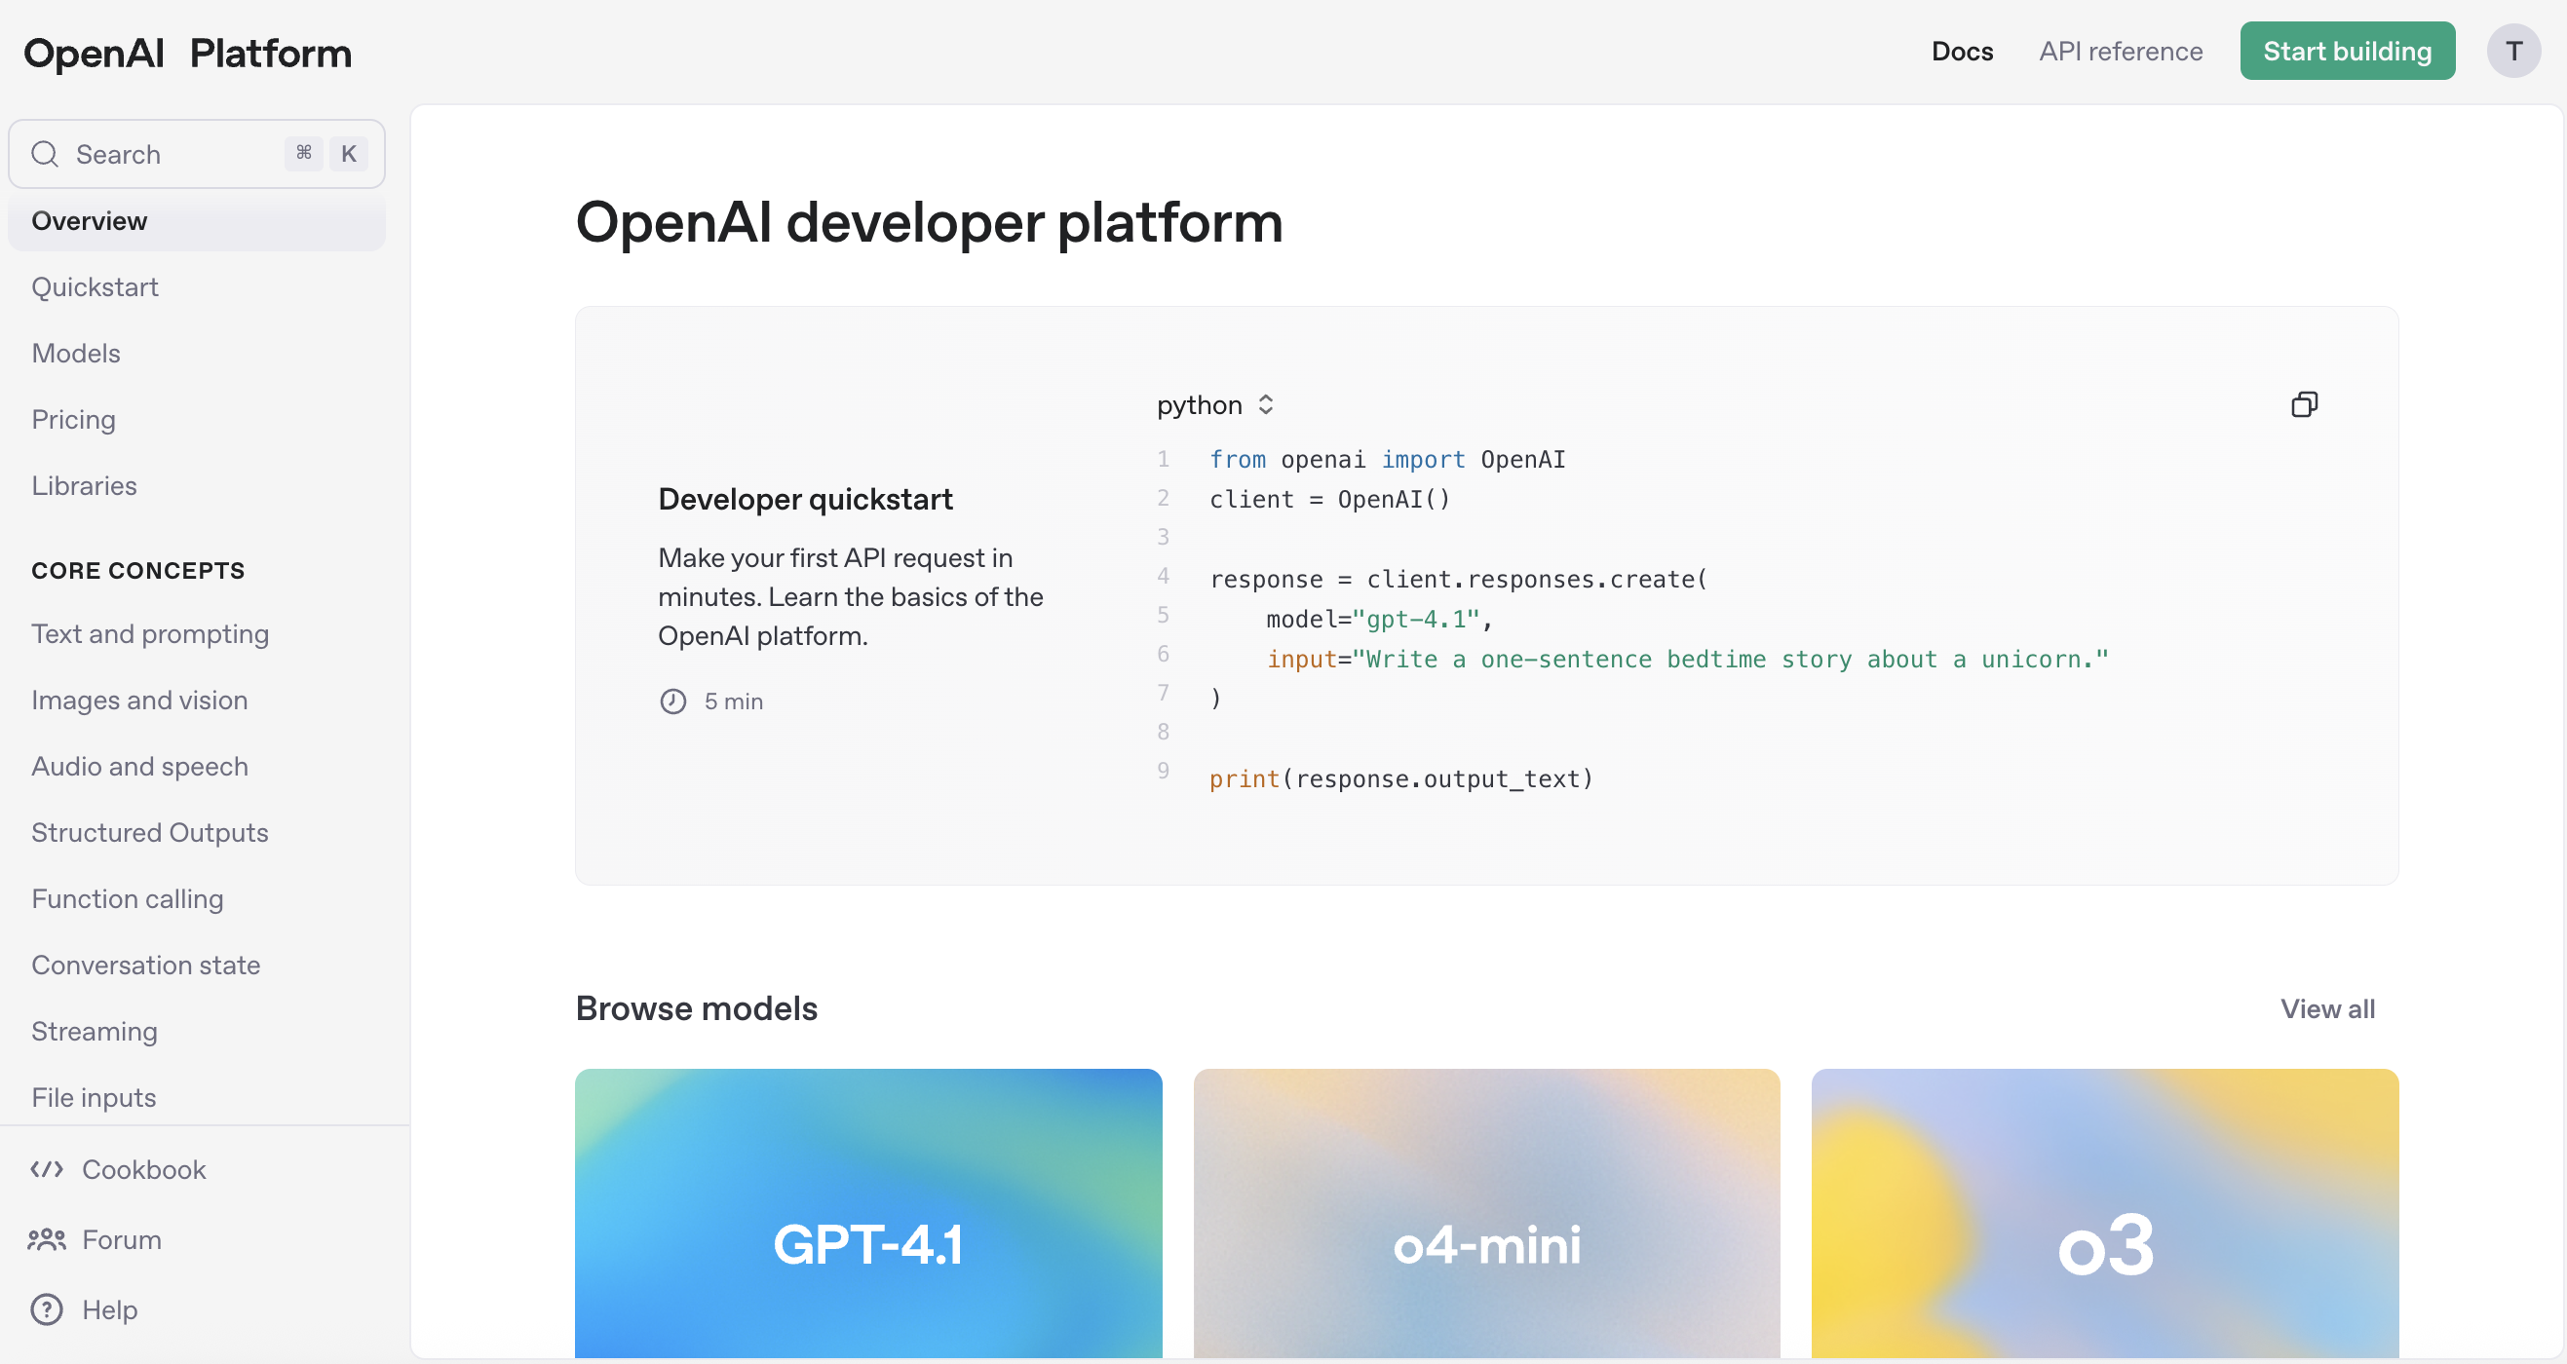Image resolution: width=2567 pixels, height=1364 pixels.
Task: Click the CORE CONCEPTS section header
Action: [137, 571]
